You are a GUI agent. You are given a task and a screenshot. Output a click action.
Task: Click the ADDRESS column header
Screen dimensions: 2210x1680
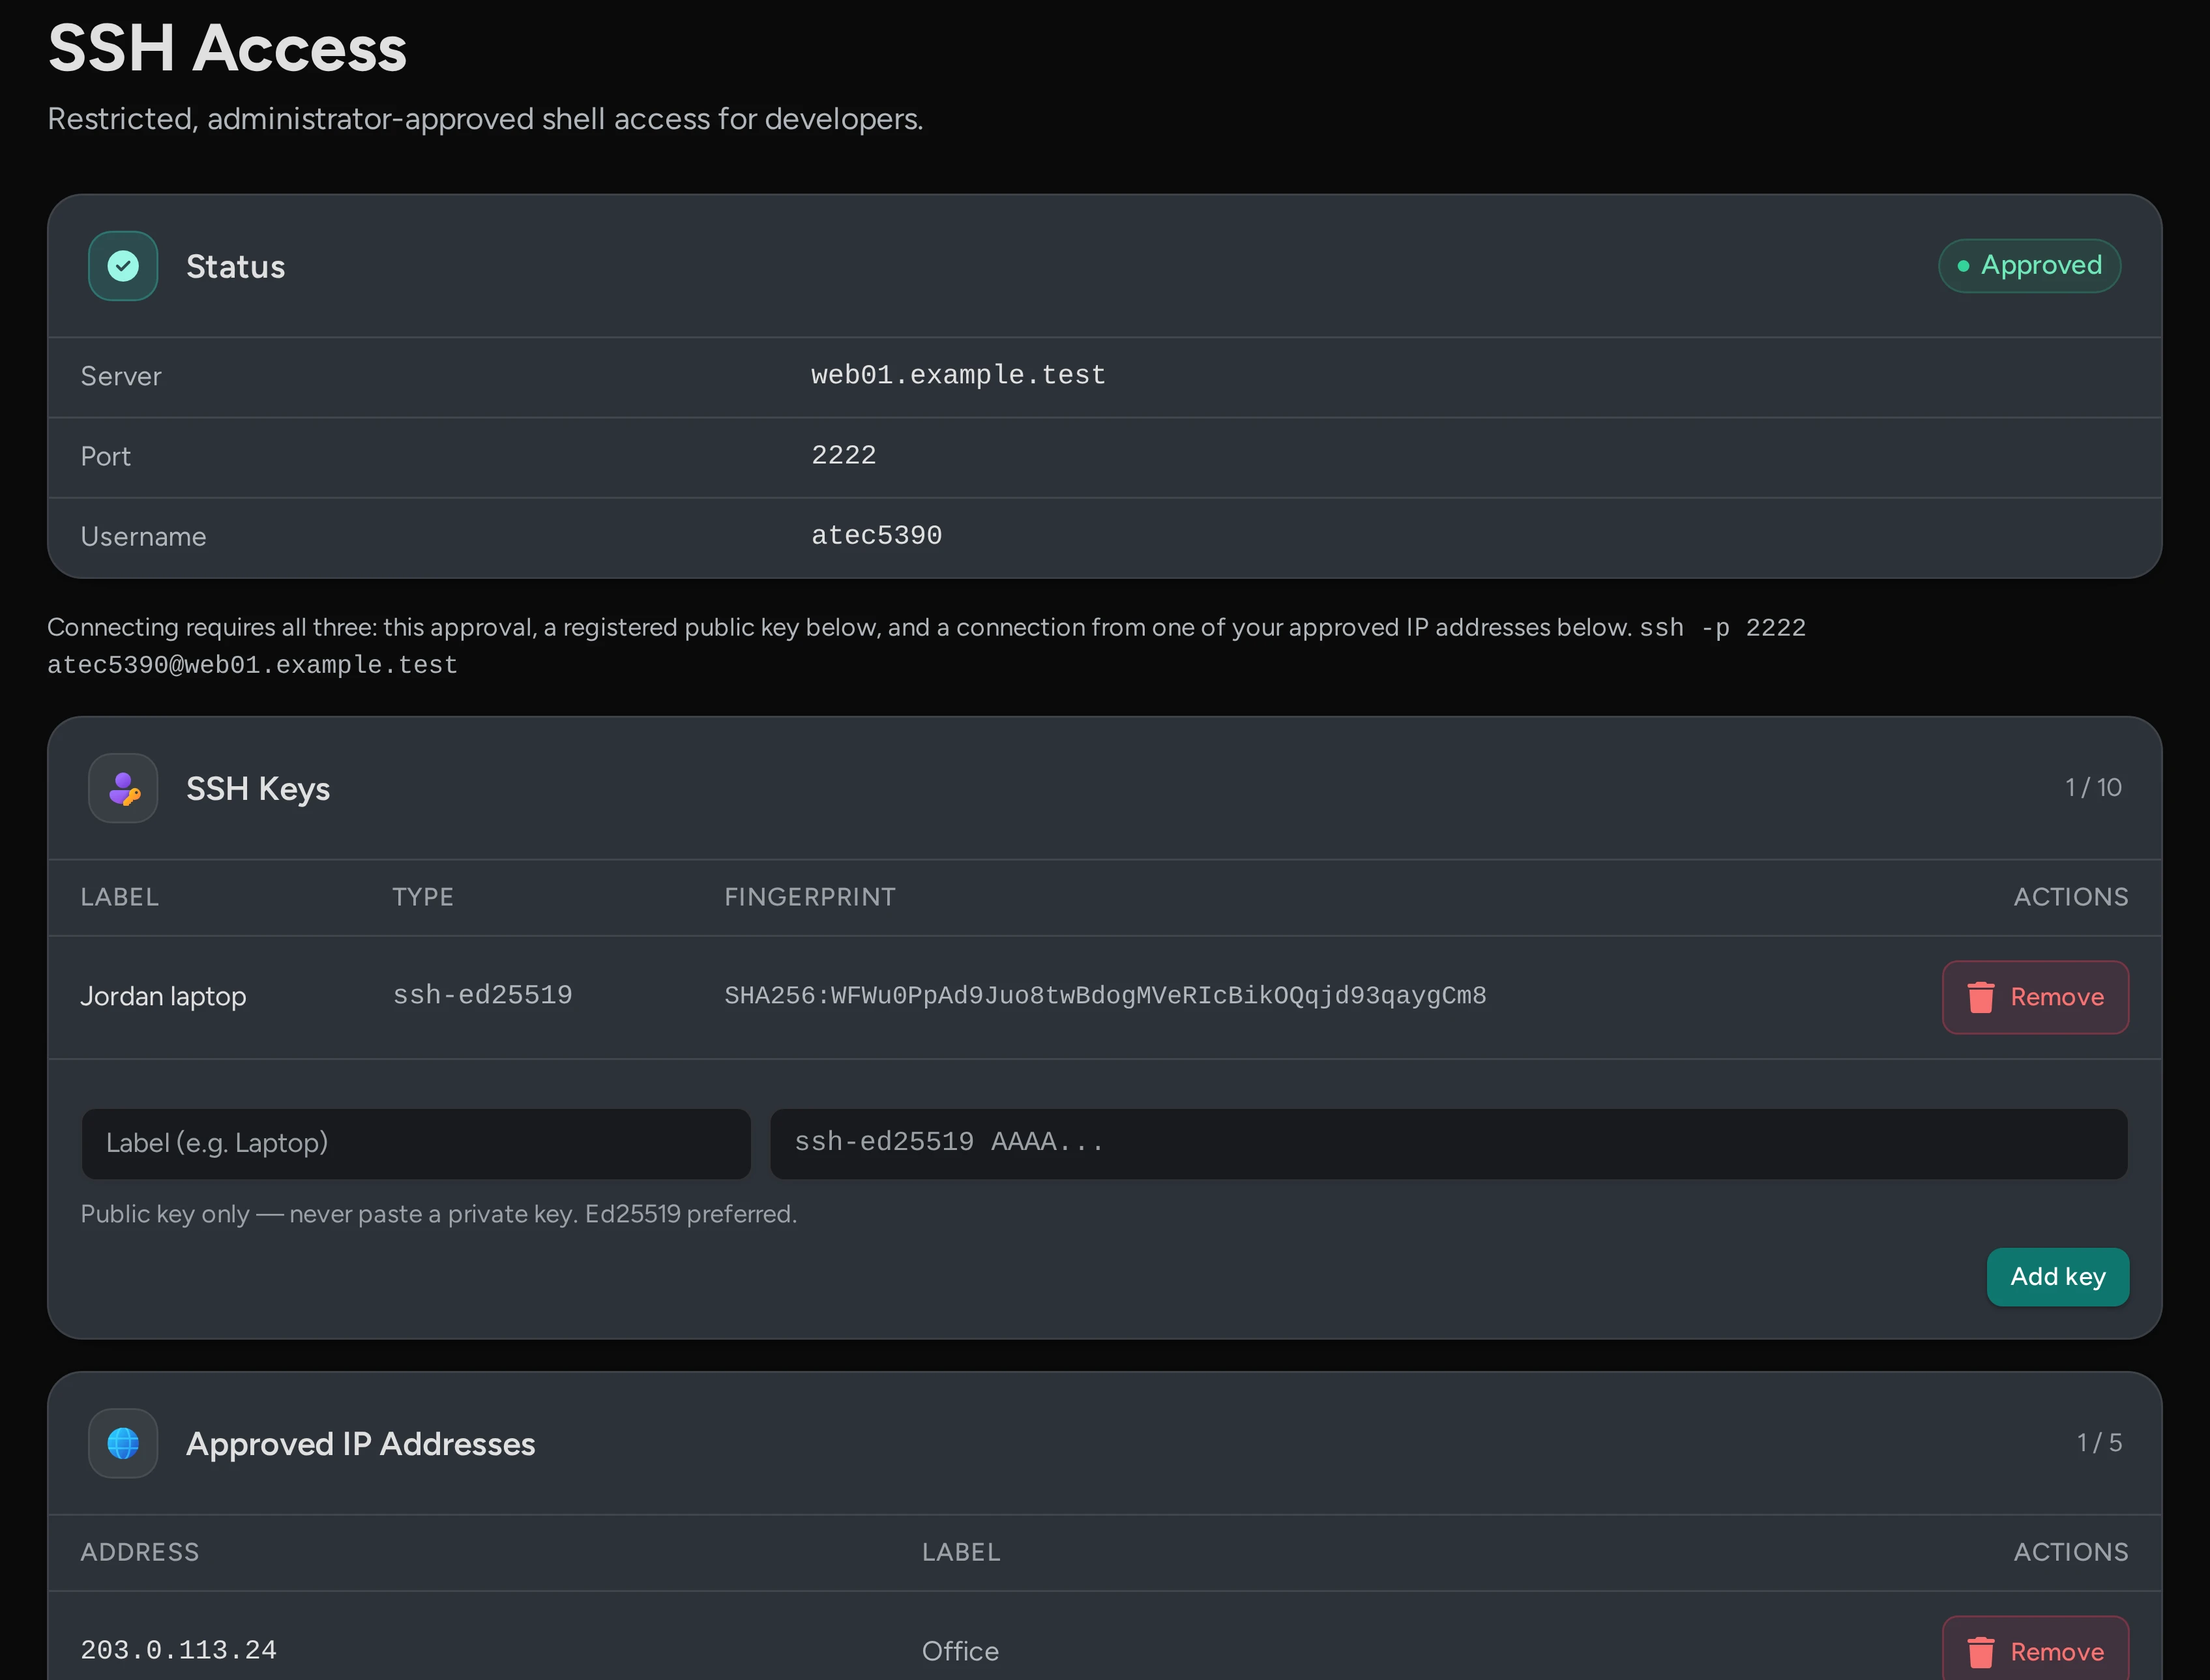[x=140, y=1552]
